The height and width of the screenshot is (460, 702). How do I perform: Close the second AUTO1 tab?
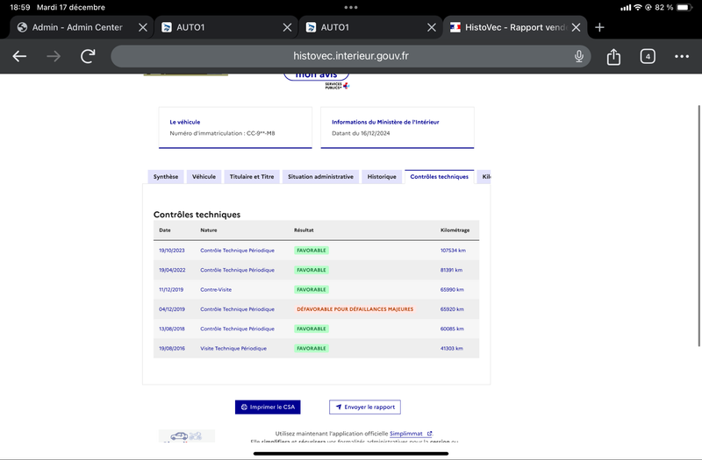pyautogui.click(x=432, y=27)
